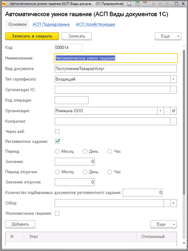Click Записать и закрыть button

tap(32, 36)
